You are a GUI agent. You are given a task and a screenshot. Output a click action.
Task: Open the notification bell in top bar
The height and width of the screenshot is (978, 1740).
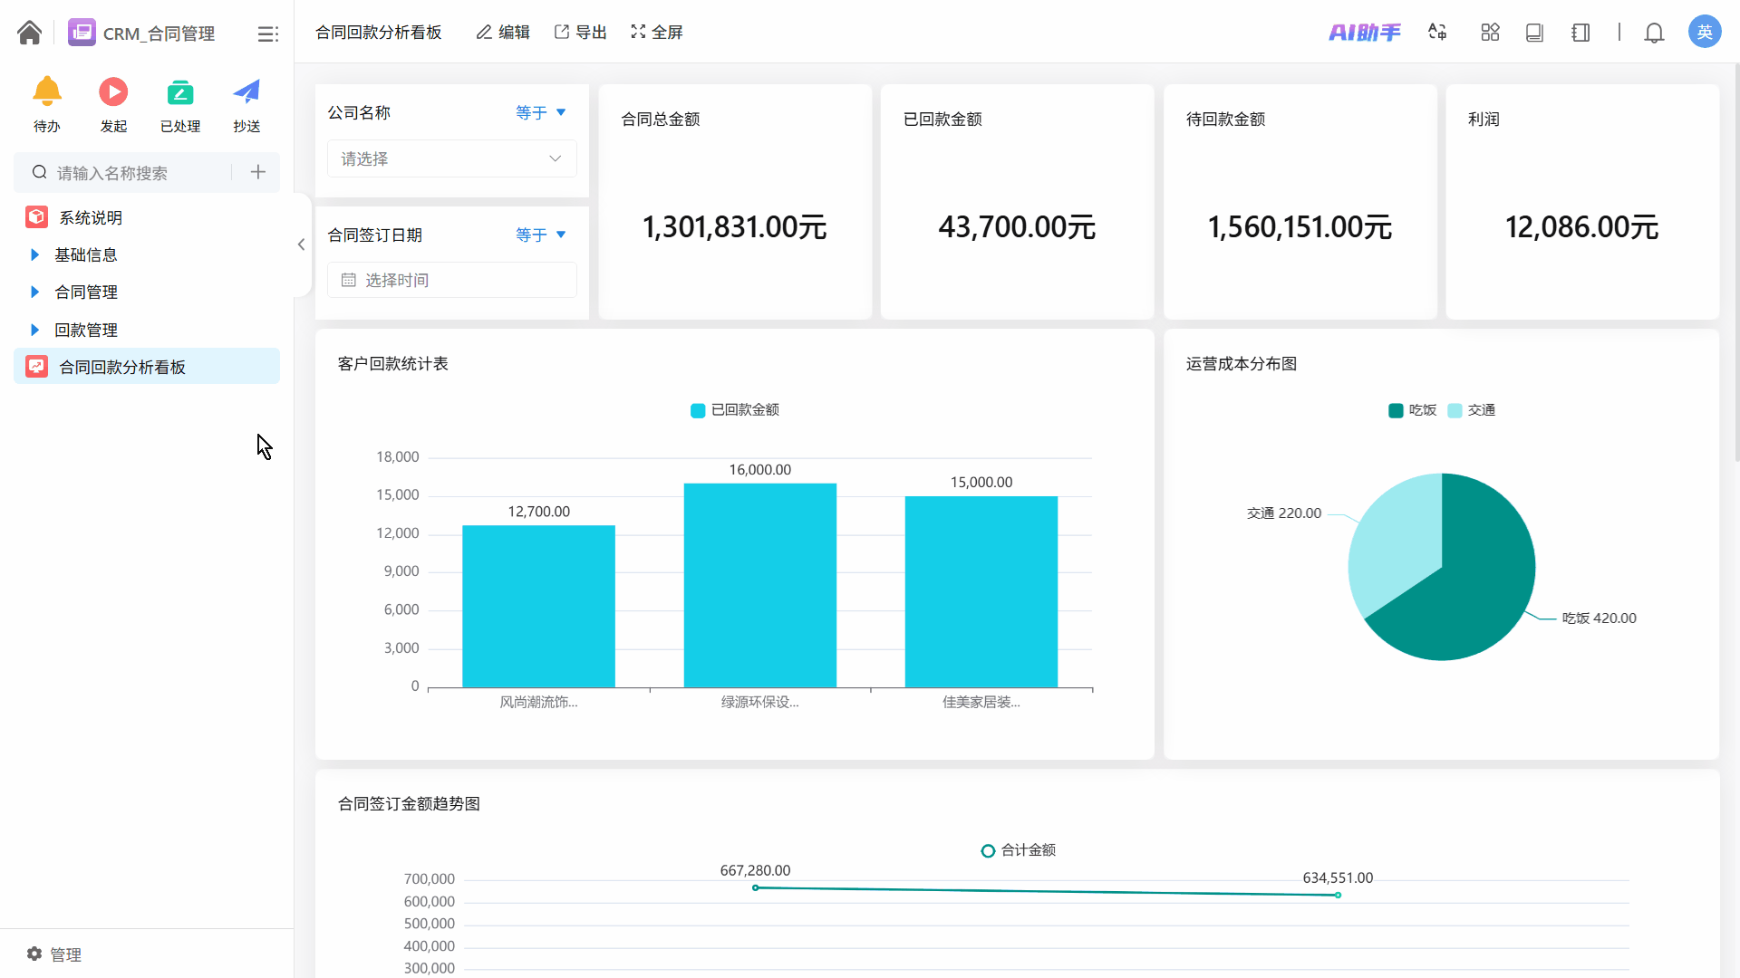pyautogui.click(x=1654, y=33)
